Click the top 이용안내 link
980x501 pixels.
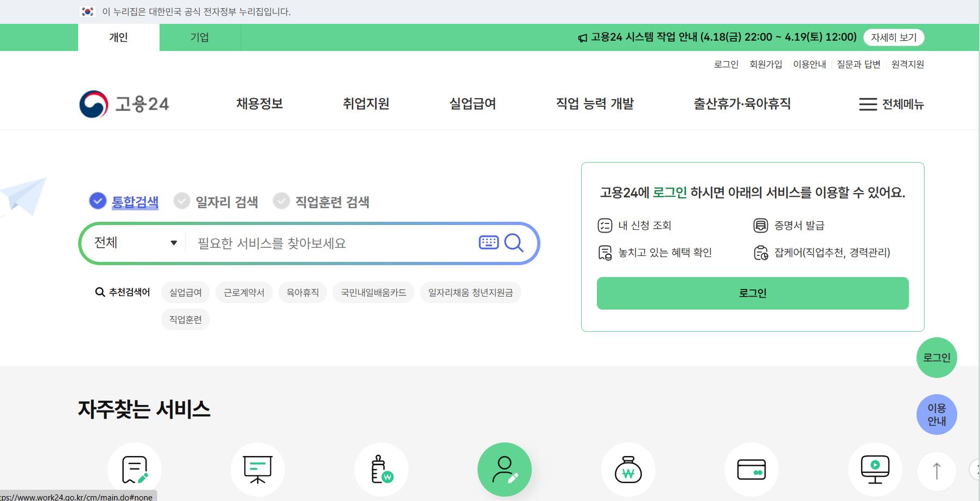coord(809,64)
